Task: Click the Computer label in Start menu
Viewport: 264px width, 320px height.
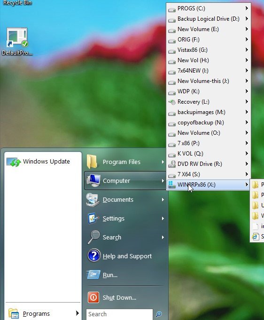Action: pyautogui.click(x=116, y=181)
